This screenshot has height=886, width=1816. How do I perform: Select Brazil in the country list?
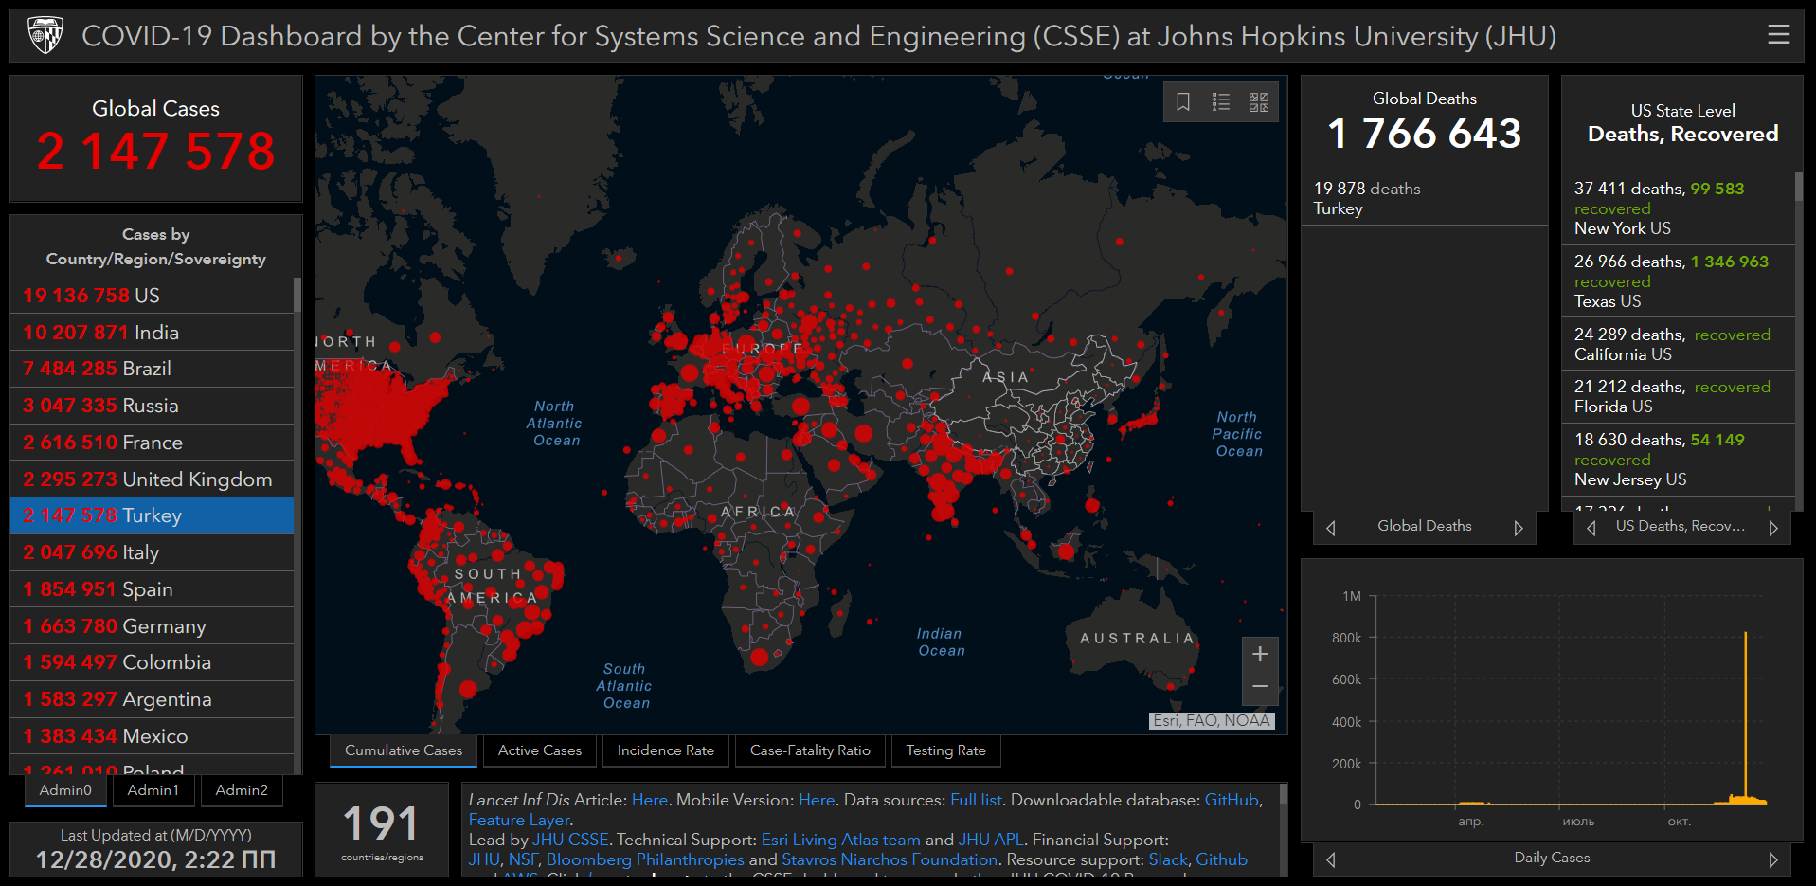point(152,369)
